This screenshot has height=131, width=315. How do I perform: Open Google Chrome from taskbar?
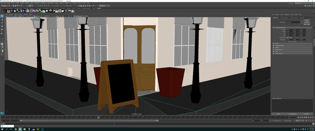coord(16,129)
